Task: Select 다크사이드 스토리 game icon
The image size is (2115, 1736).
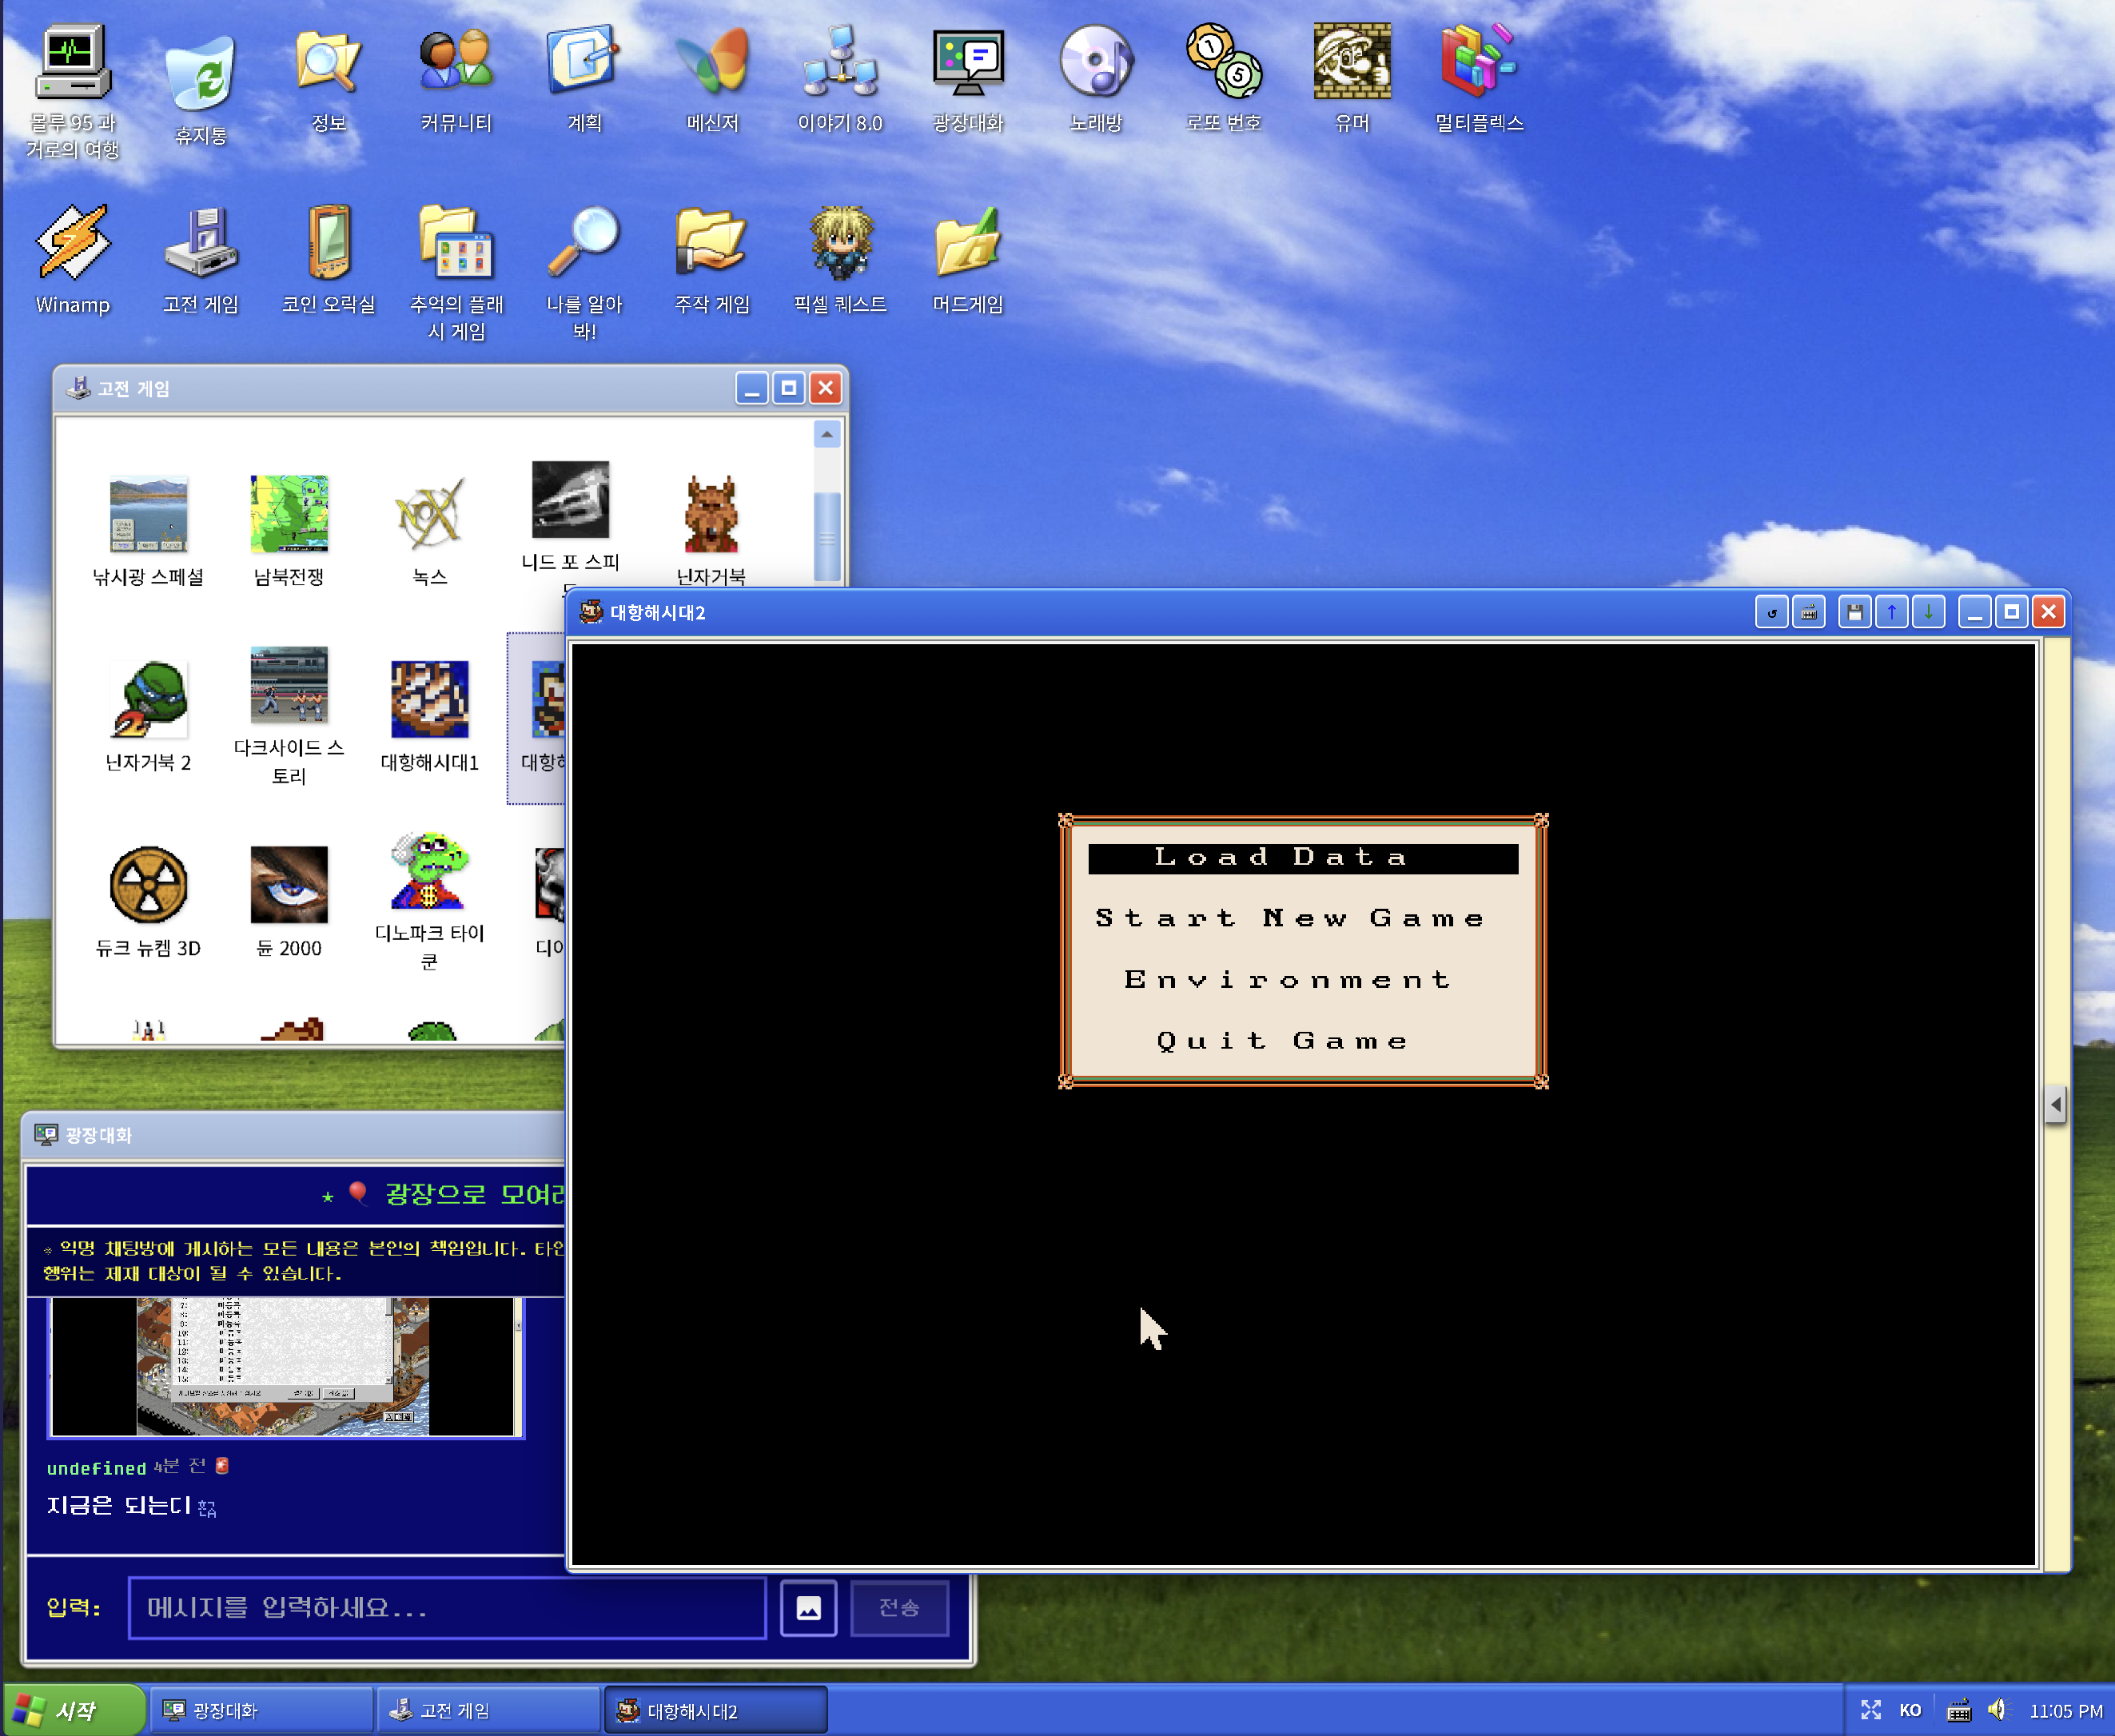Action: pyautogui.click(x=289, y=717)
